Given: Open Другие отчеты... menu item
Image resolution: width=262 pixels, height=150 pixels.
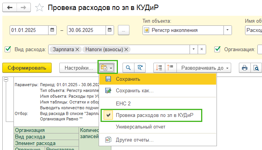Looking at the screenshot, I should pos(158,140).
